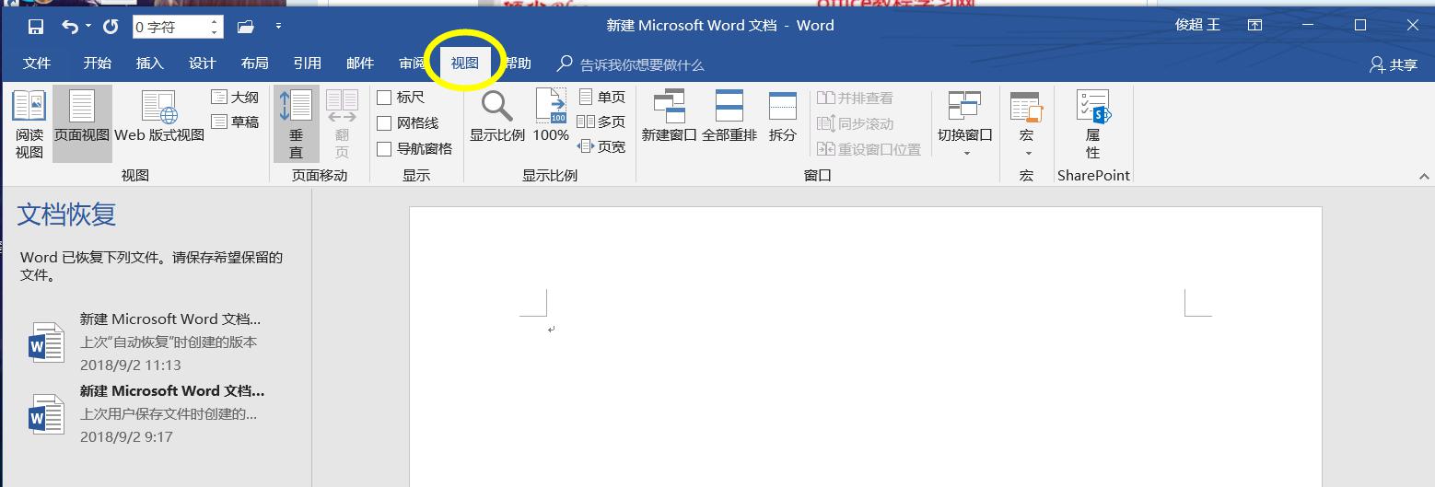Choose 页宽 page width zoom
Viewport: 1435px width, 487px height.
(x=602, y=146)
